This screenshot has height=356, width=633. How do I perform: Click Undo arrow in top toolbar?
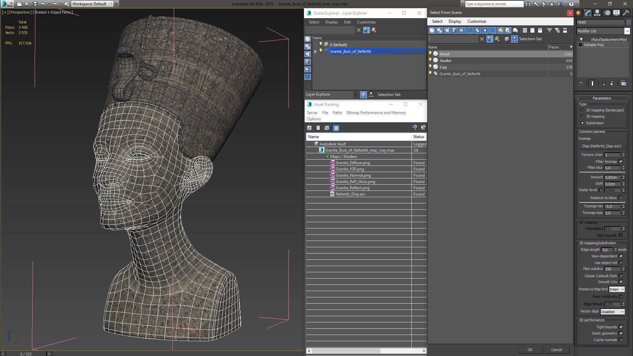coord(43,4)
